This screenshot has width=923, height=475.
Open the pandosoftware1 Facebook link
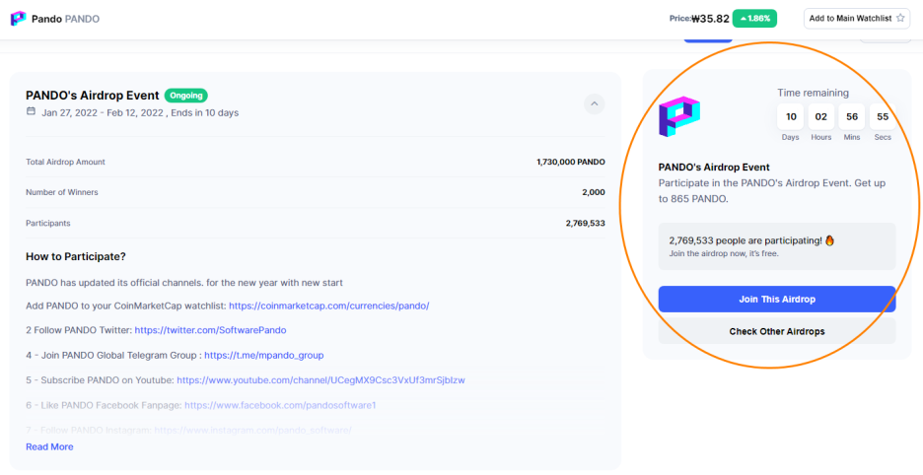(280, 405)
